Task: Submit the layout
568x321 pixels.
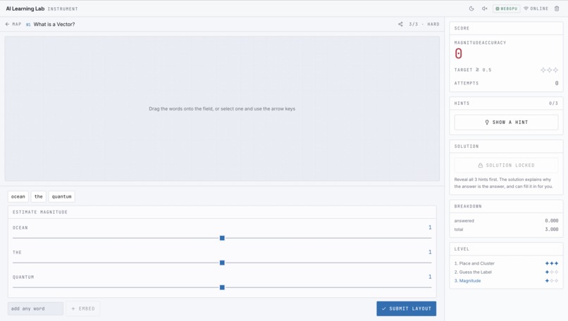Action: coord(406,309)
